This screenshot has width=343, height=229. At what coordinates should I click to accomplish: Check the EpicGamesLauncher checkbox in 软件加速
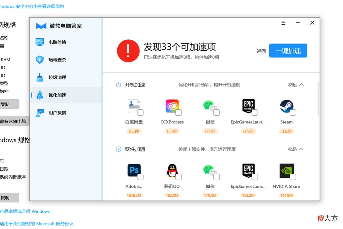[255, 177]
